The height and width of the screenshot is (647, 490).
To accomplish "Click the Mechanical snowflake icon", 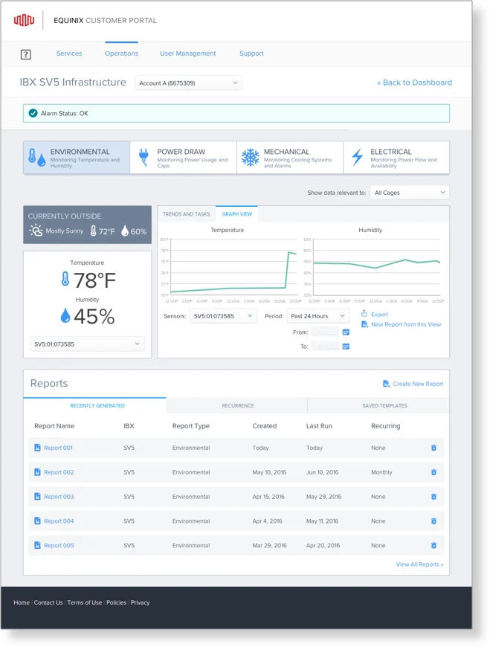I will tap(250, 157).
